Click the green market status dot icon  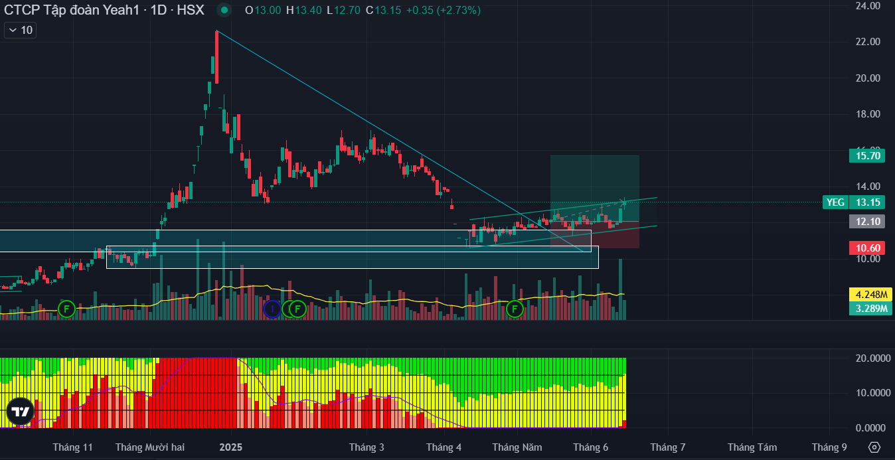click(x=224, y=10)
